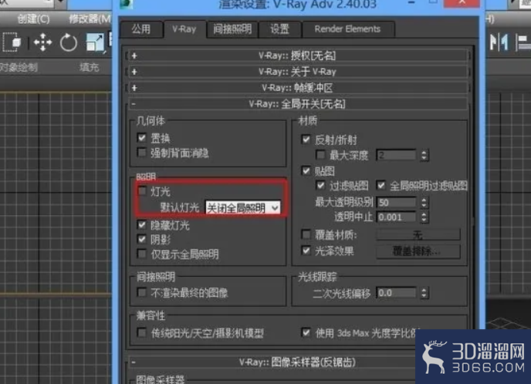Select the object selection region tool icon
Viewport: 531px width, 384px height.
[12, 42]
